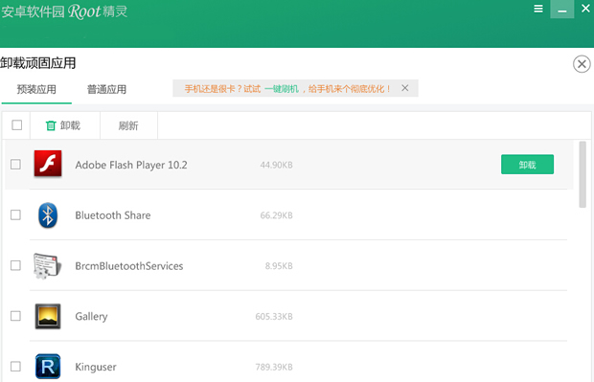Click the Gallery app icon

click(48, 316)
